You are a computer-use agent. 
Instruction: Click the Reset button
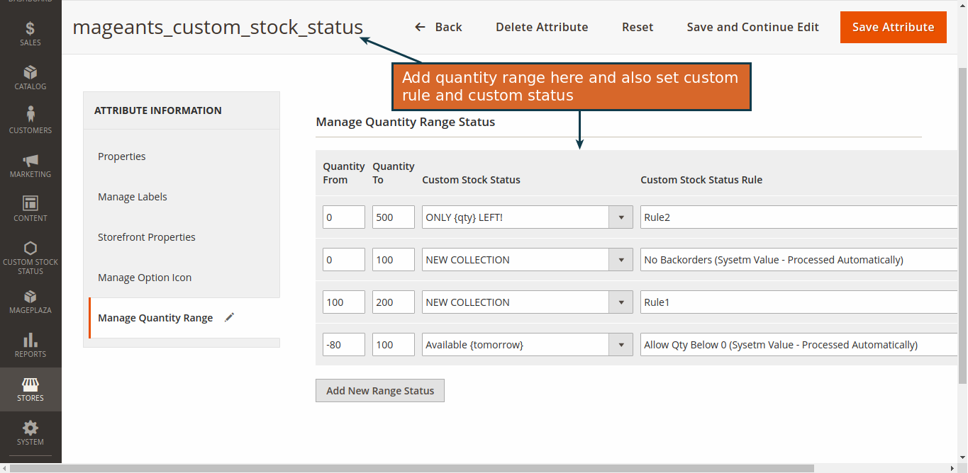pyautogui.click(x=638, y=27)
